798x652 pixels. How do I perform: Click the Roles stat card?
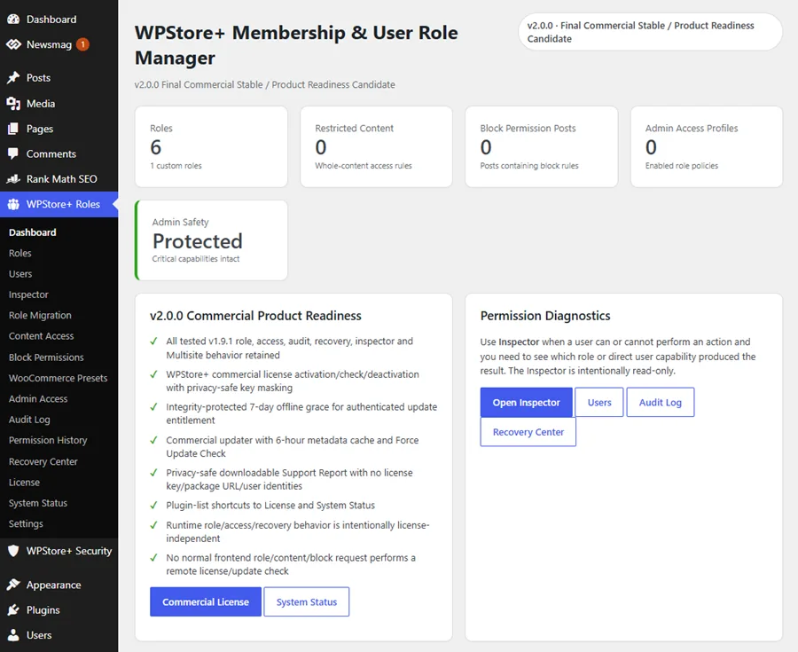coord(211,146)
